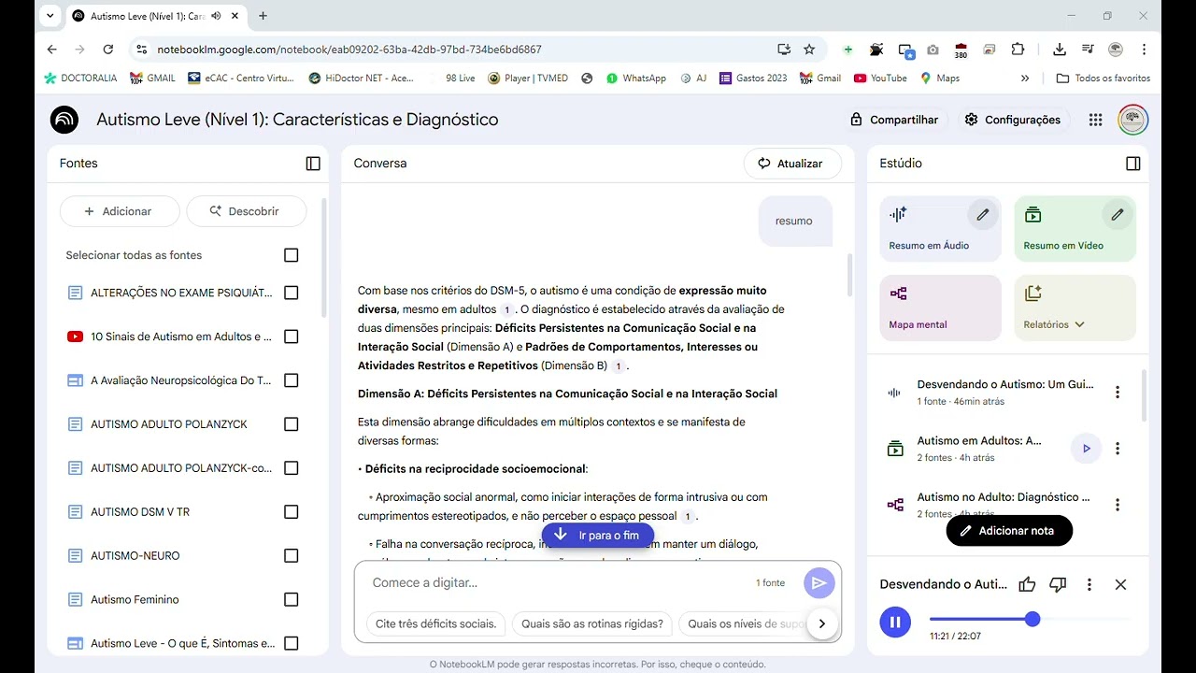Open the YouTube source '10 Sinais de Autismo'
This screenshot has width=1196, height=673.
click(x=180, y=336)
